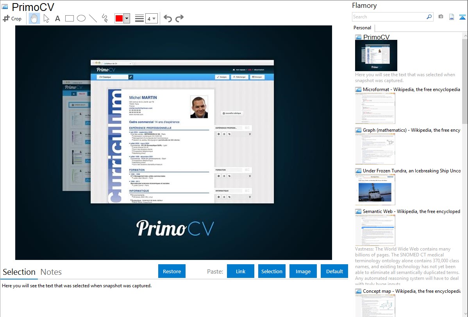Click the line thickness icon
Viewport: 468px width, 317px height.
(x=139, y=18)
